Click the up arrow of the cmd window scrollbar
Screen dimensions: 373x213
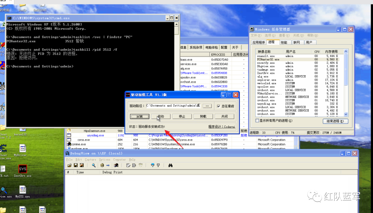click(x=176, y=24)
